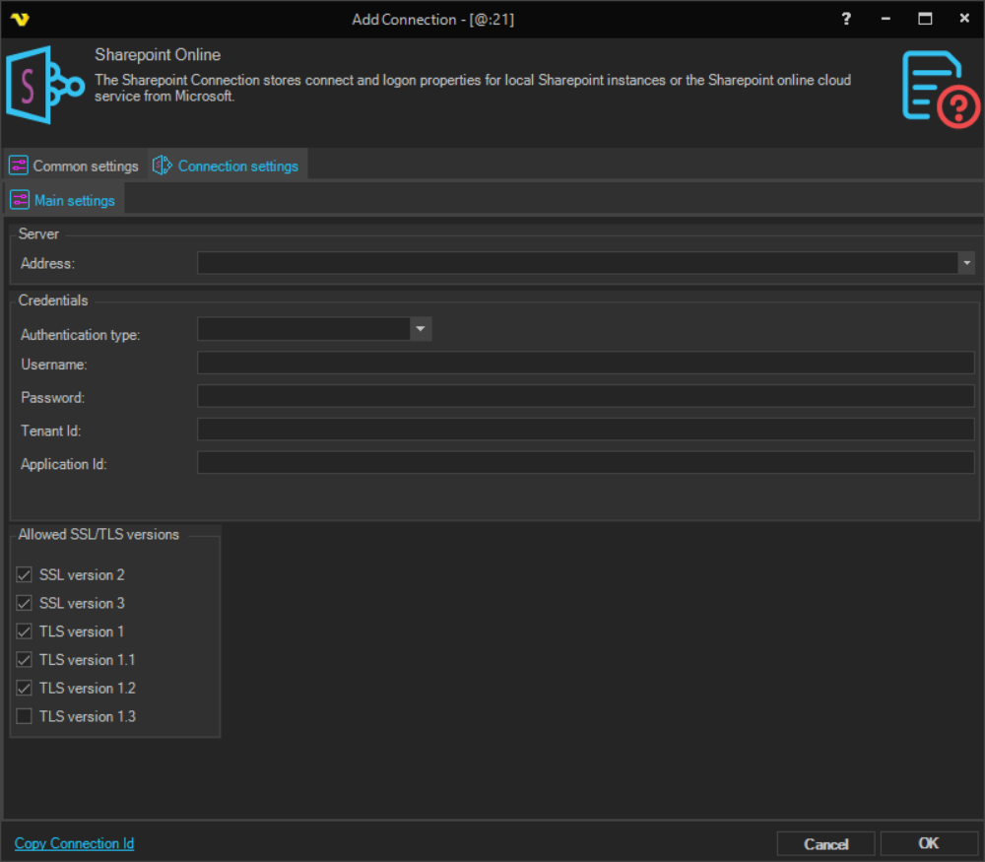This screenshot has width=985, height=862.
Task: Click into the Username field
Action: (x=585, y=364)
